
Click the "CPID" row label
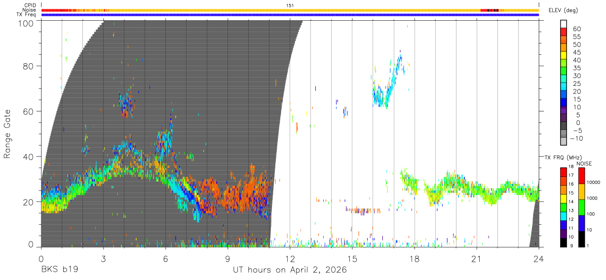tap(30, 5)
